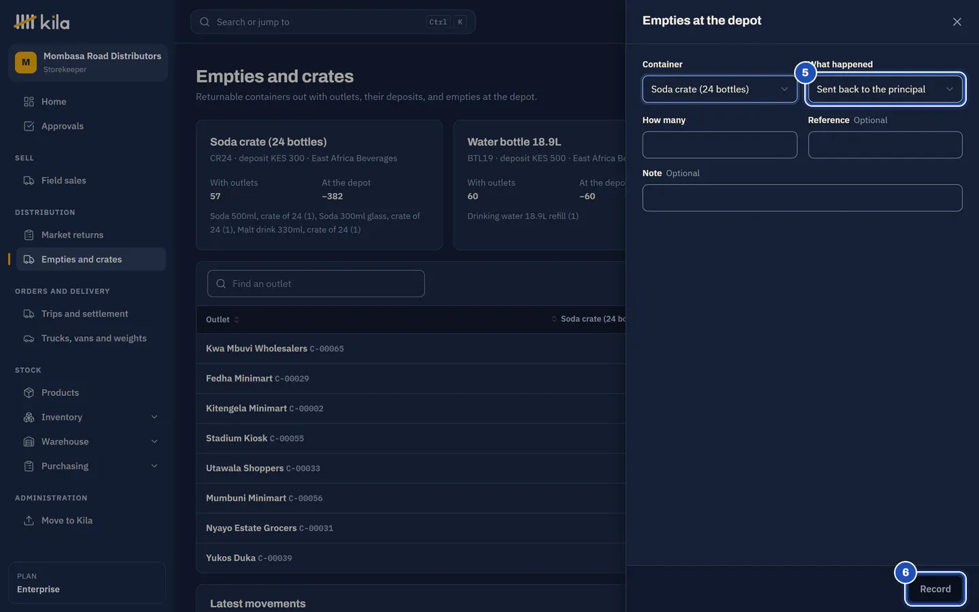Click the Inventory cubes icon
This screenshot has height=612, width=979.
[x=29, y=417]
